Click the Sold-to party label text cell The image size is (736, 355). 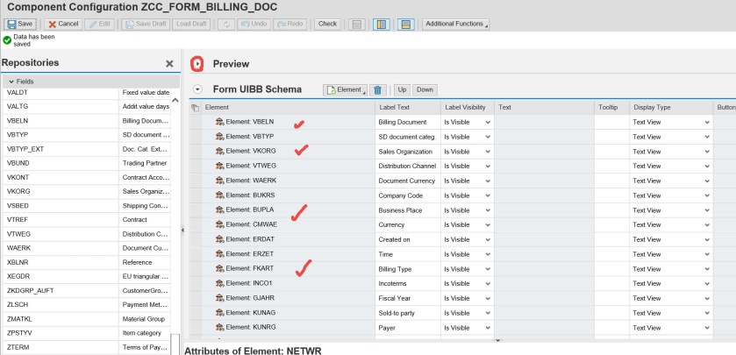(407, 313)
